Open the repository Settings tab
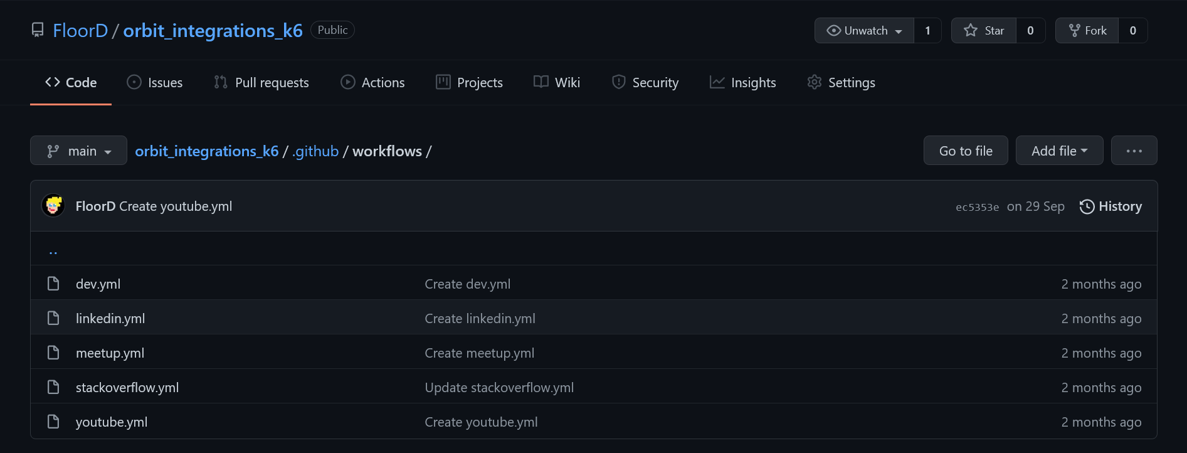 [841, 82]
